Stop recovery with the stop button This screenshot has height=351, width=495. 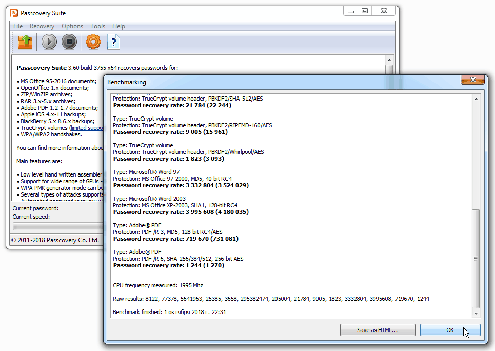(69, 42)
